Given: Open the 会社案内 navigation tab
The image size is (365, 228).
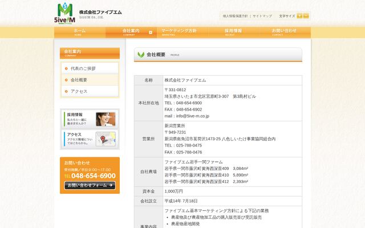Looking at the screenshot, I should (x=131, y=32).
